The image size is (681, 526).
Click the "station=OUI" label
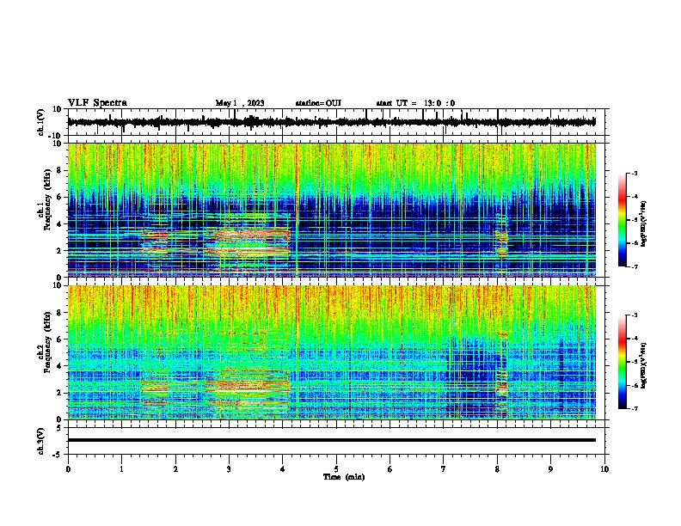(x=318, y=103)
